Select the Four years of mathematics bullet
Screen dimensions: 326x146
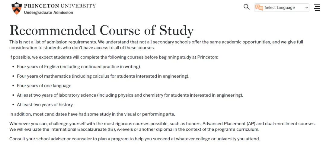point(103,76)
